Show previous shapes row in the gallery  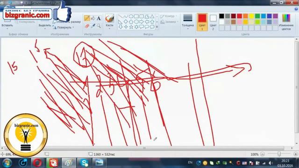pyautogui.click(x=157, y=17)
